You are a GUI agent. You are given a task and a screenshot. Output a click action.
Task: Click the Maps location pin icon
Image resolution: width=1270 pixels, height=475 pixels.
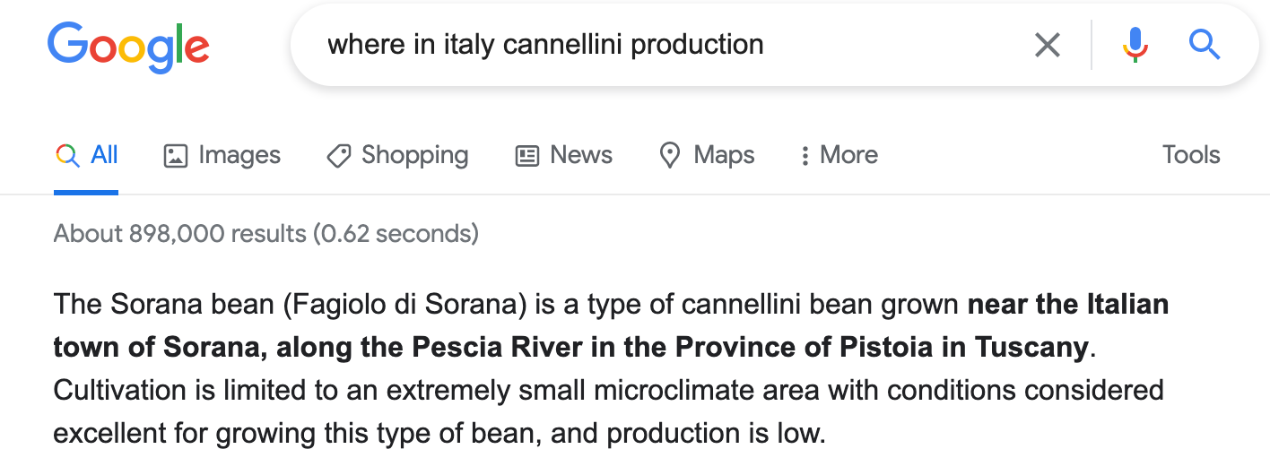click(x=670, y=156)
